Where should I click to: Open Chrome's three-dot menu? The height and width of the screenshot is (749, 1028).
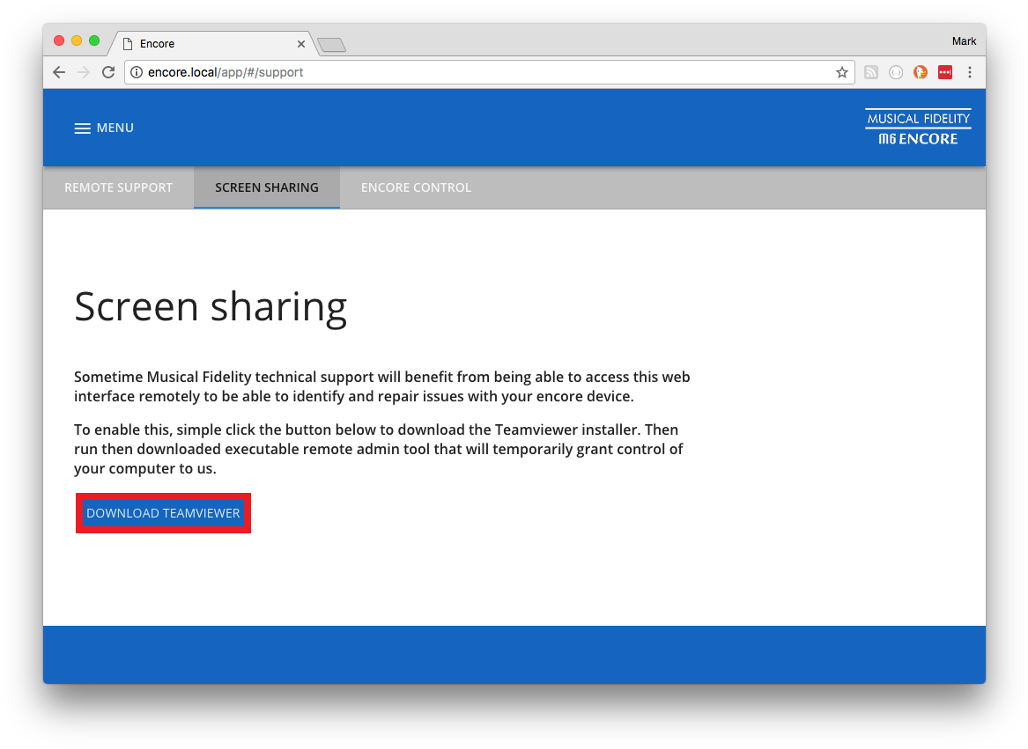click(x=969, y=73)
